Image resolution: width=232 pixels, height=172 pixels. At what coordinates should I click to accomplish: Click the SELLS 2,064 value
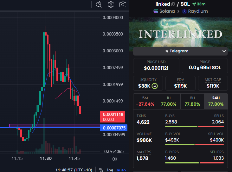(x=218, y=122)
